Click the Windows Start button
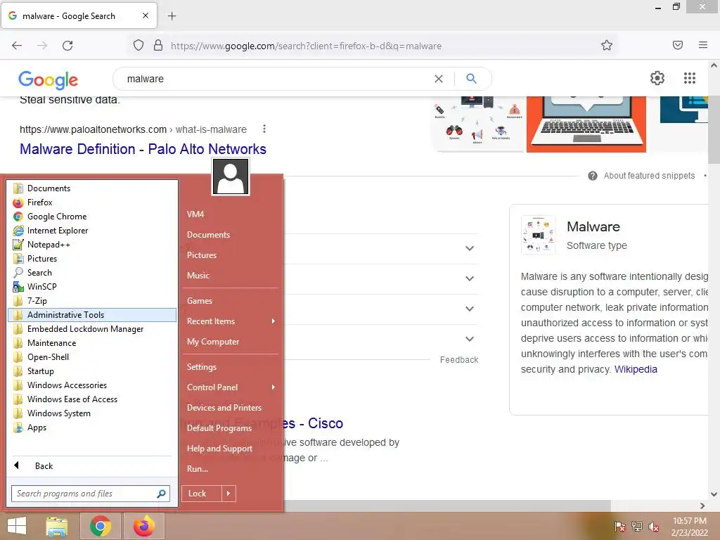The width and height of the screenshot is (720, 540). click(x=17, y=526)
